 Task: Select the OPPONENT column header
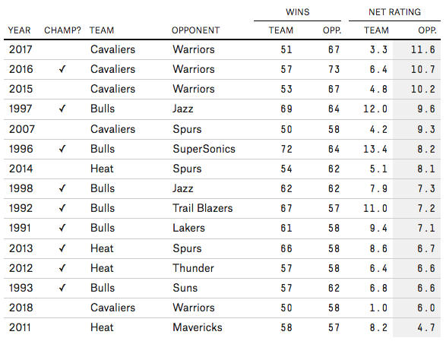click(x=196, y=30)
